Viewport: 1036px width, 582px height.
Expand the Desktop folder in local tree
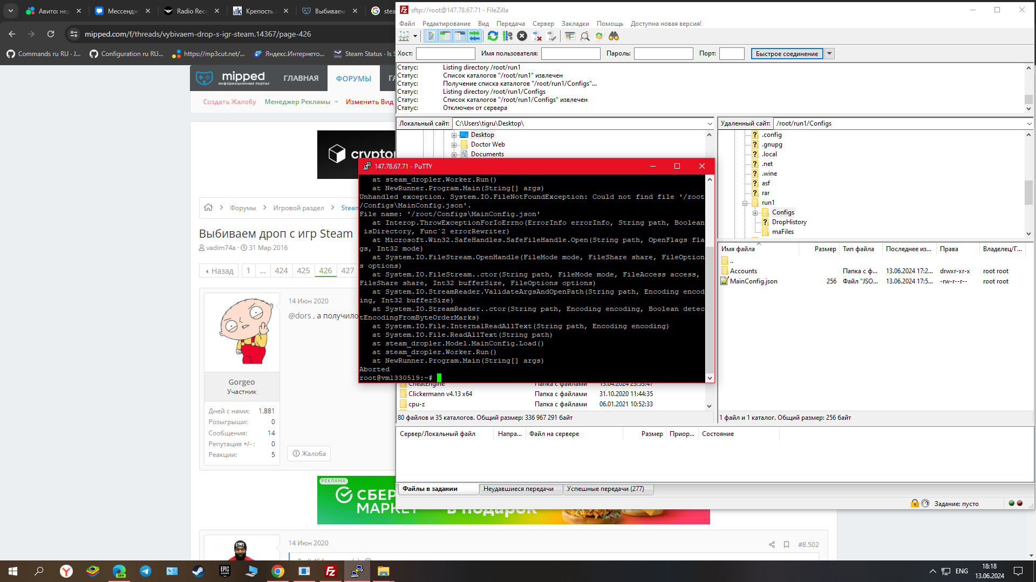(x=454, y=135)
